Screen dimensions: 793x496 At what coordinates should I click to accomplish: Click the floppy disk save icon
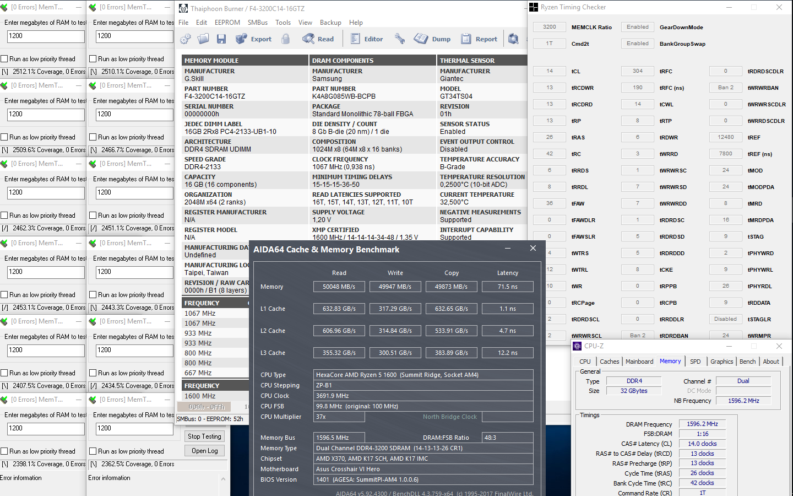[x=221, y=39]
